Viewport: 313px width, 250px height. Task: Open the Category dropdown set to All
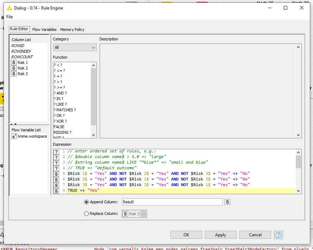point(75,47)
